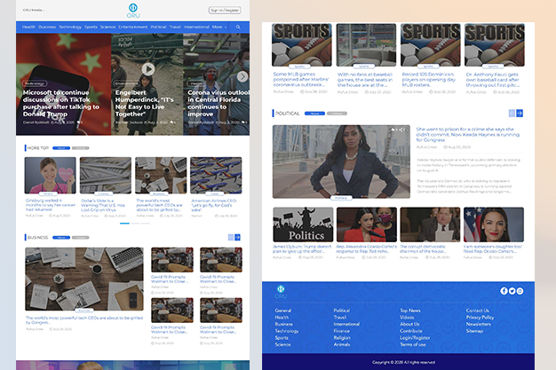Image resolution: width=556 pixels, height=370 pixels.
Task: Open the Ginsburg cancer article thumbnail
Action: (x=50, y=176)
